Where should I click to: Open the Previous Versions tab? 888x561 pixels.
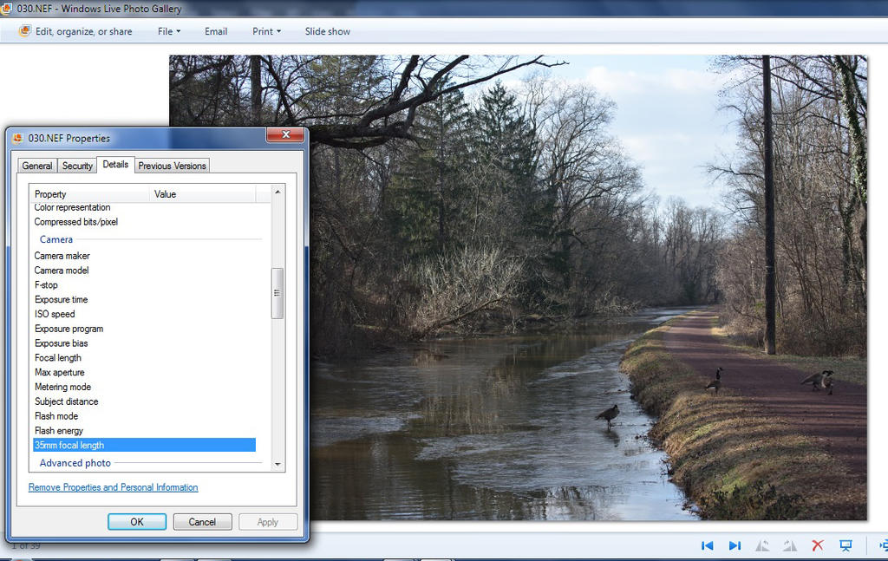tap(172, 166)
